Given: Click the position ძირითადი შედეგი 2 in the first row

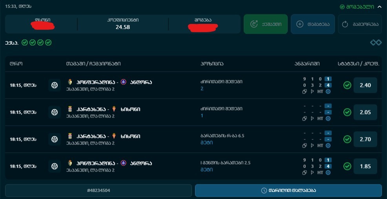Looking at the screenshot, I should coord(221,85).
